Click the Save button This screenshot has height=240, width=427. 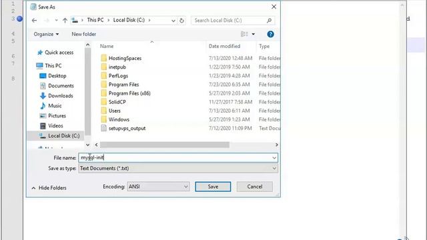[x=213, y=187]
